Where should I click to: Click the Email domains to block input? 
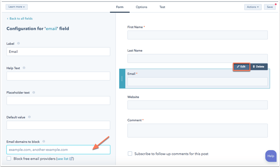58,150
